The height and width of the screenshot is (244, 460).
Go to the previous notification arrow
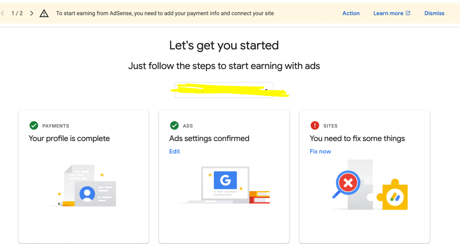(3, 13)
